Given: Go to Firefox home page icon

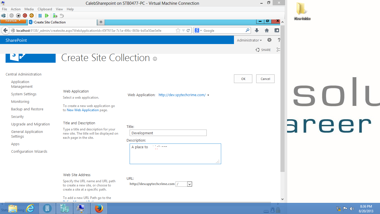Looking at the screenshot, I should [267, 30].
